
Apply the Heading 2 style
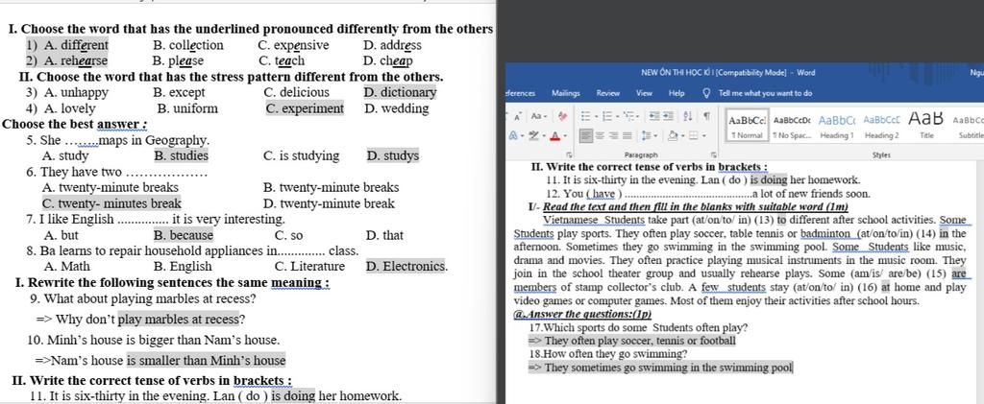tap(882, 126)
